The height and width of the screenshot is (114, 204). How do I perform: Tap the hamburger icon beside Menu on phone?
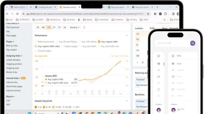173,56
